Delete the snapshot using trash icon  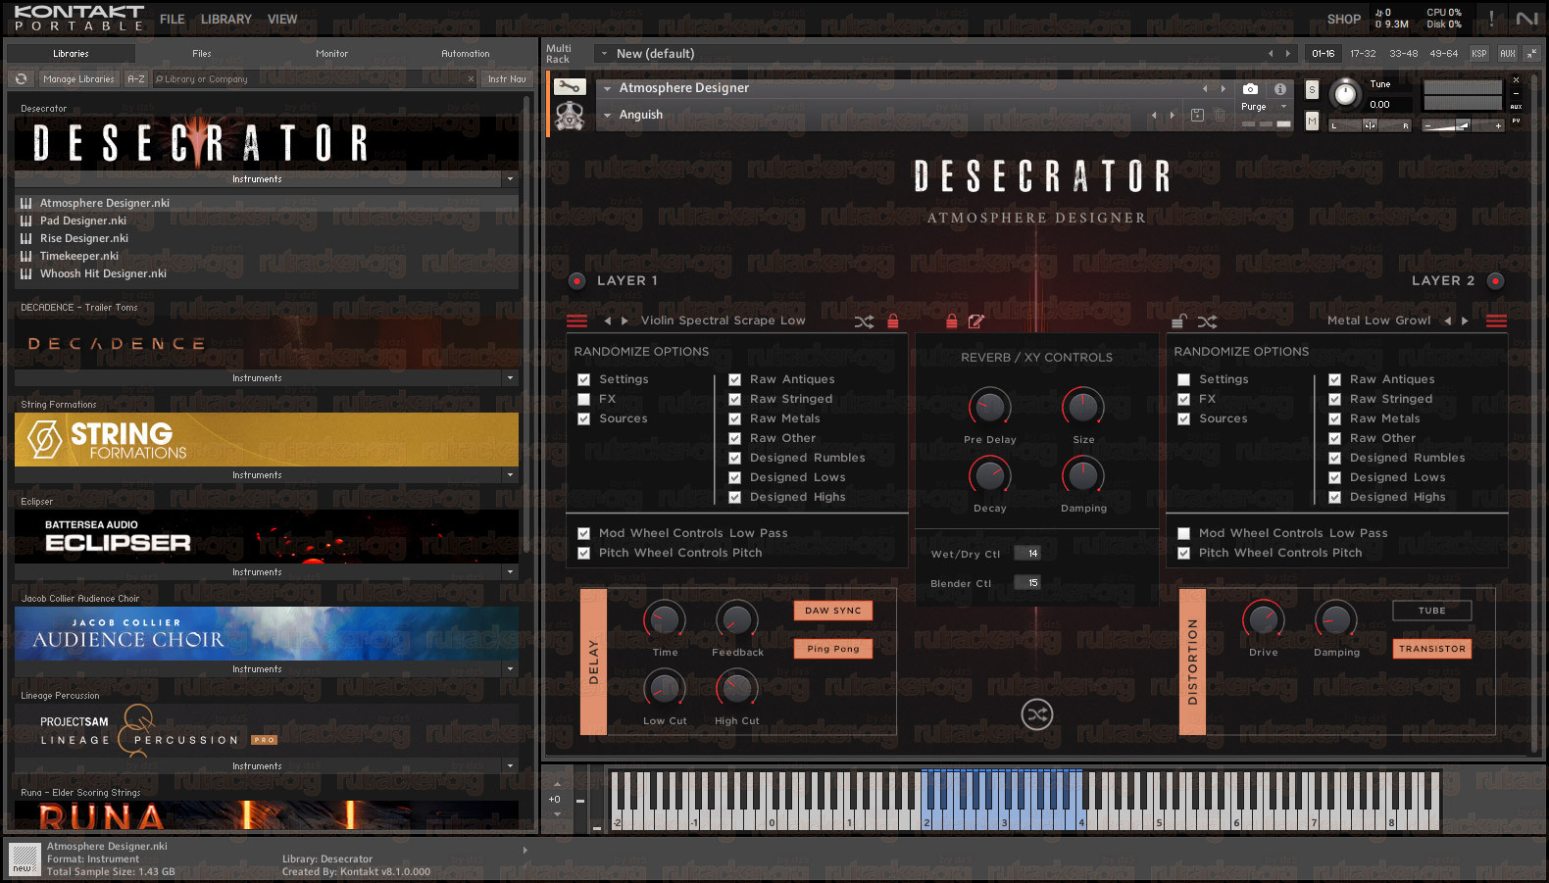[1220, 116]
